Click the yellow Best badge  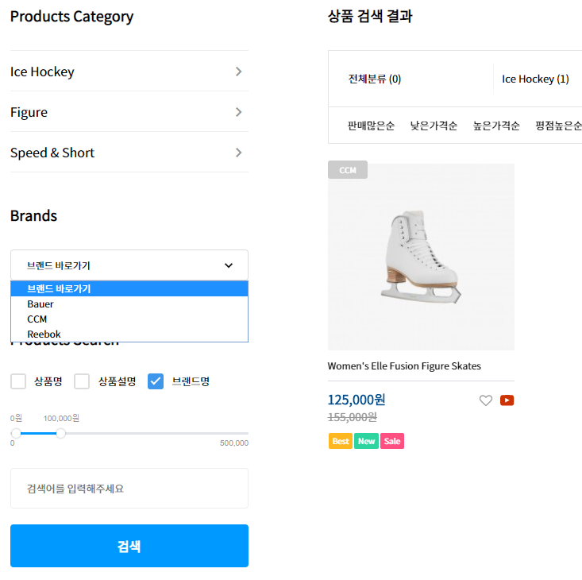[341, 441]
